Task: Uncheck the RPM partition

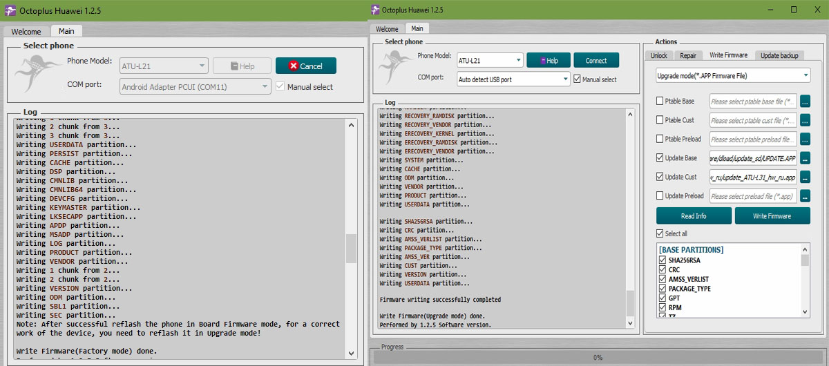Action: 663,307
